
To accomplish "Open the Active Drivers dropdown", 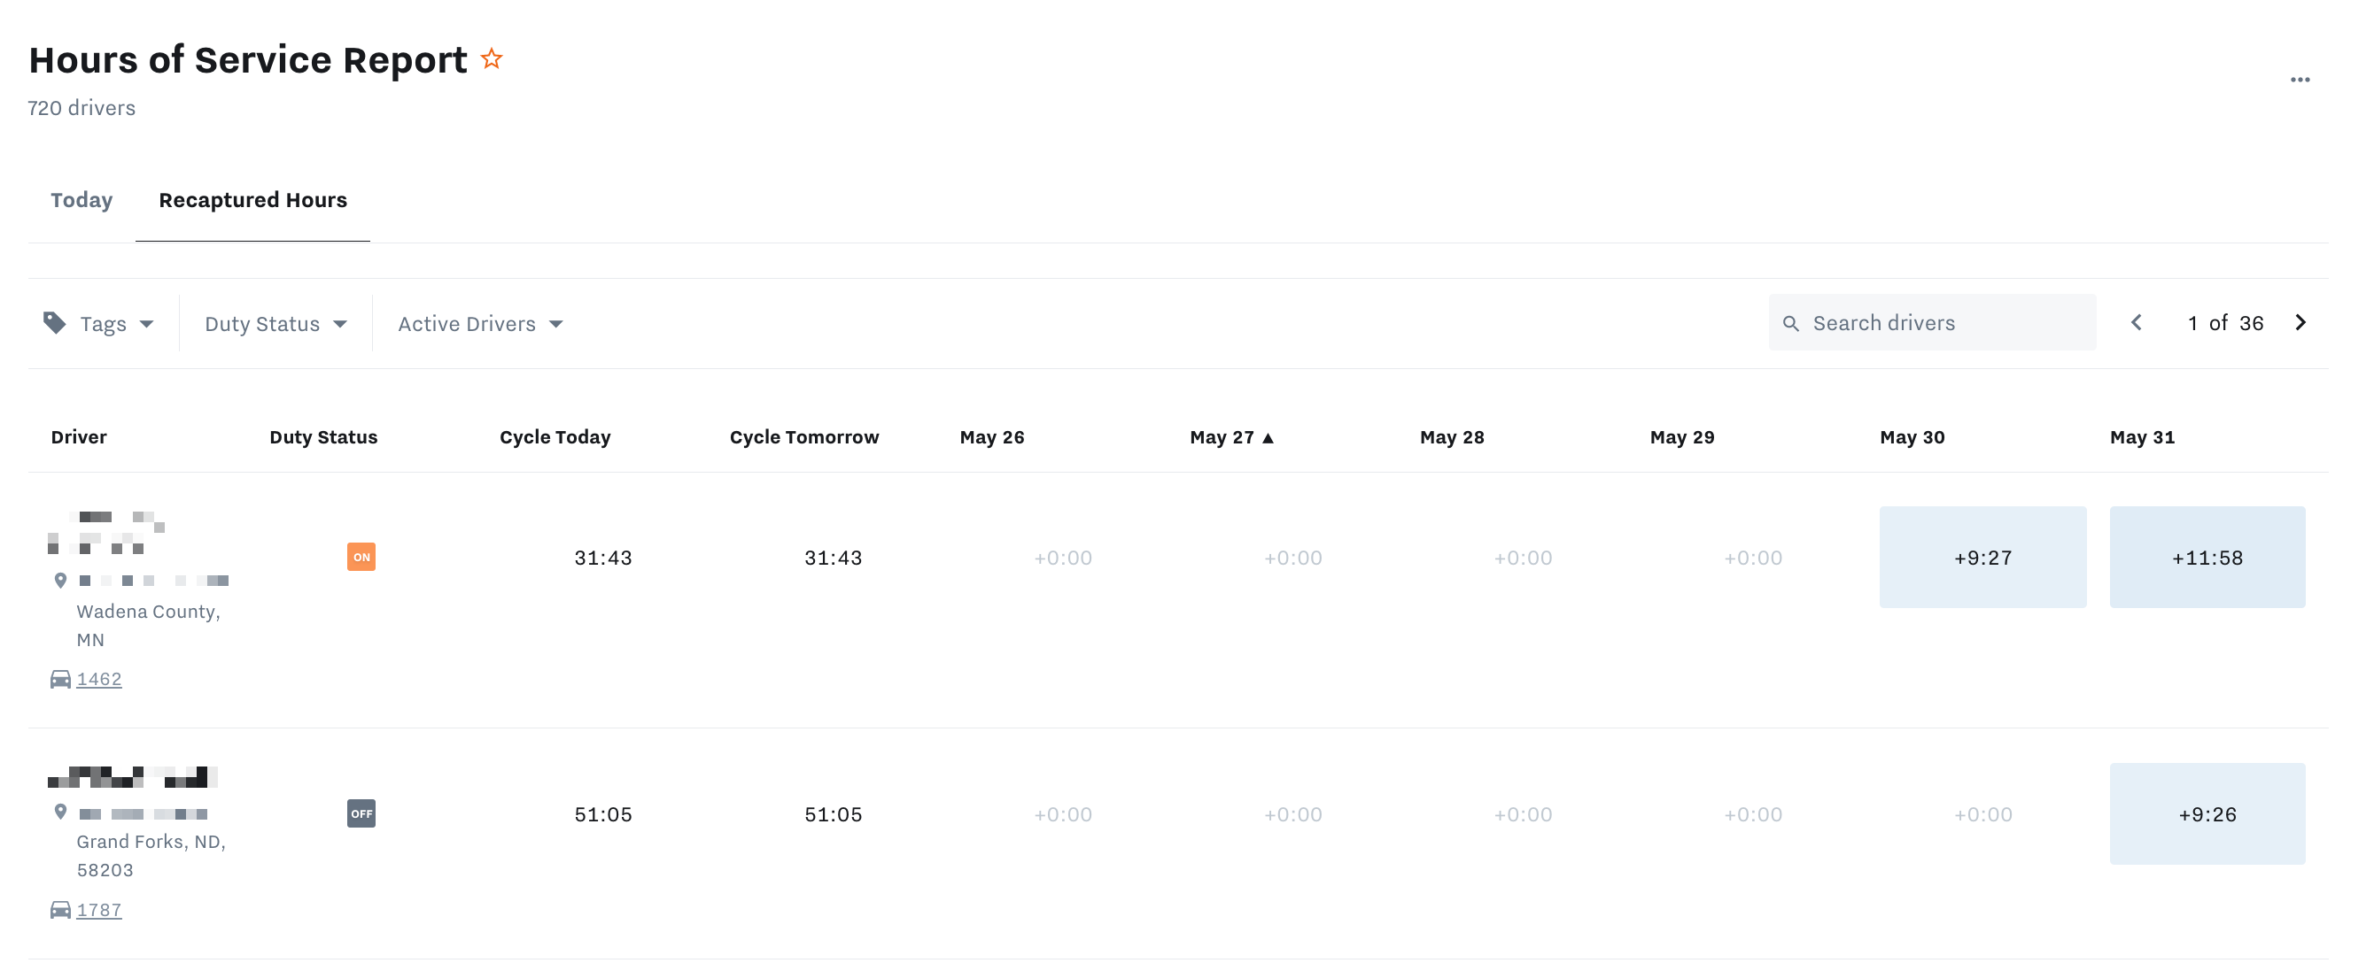I will coord(479,324).
